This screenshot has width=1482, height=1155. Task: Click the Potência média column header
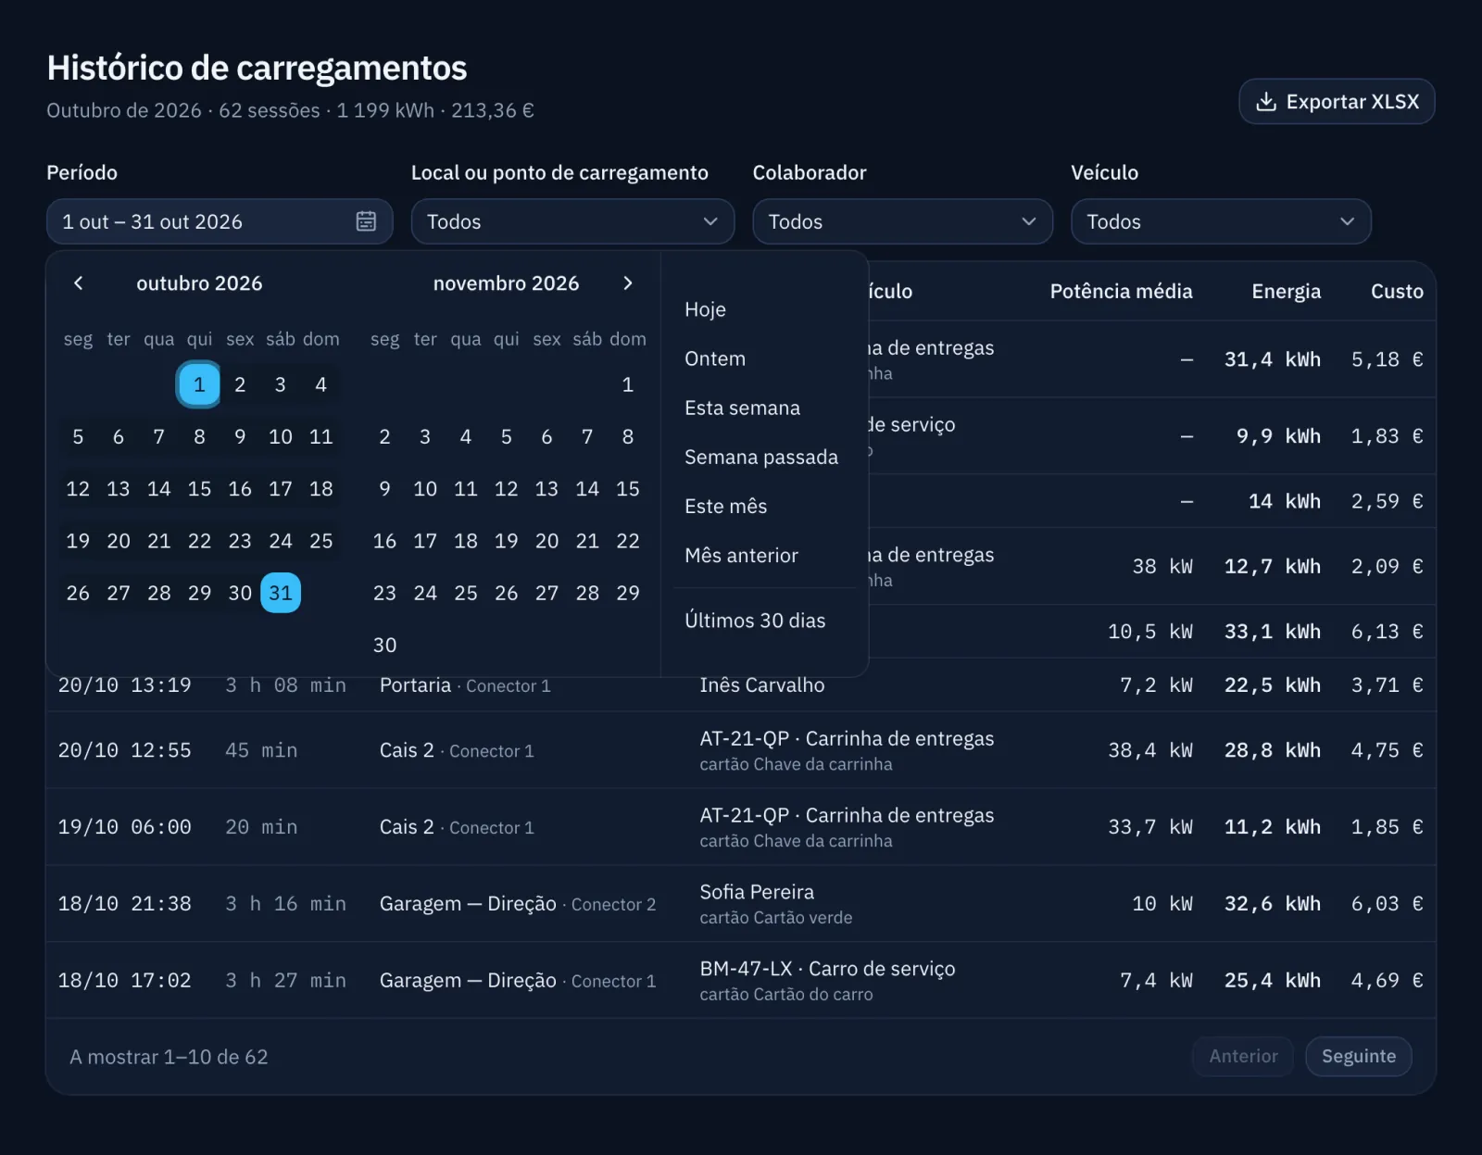1121,291
